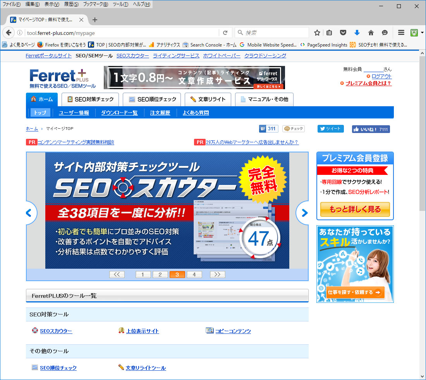Screen dimensions: 426x380
Task: Share with the ツイート button
Action: click(x=330, y=129)
